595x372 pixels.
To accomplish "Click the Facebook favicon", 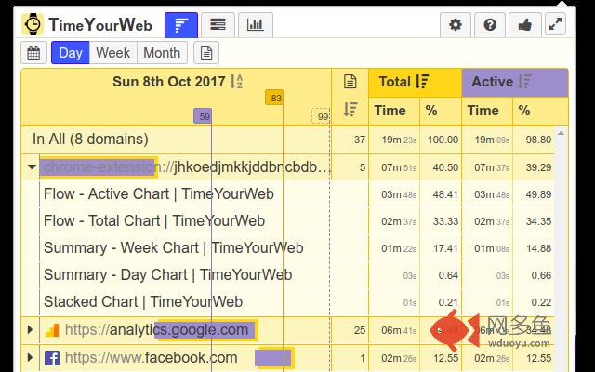I will (52, 358).
